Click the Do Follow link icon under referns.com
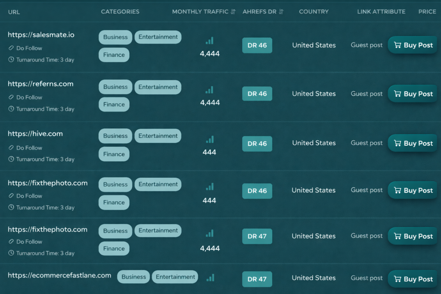Screen dimensions: 441x294 coord(11,97)
